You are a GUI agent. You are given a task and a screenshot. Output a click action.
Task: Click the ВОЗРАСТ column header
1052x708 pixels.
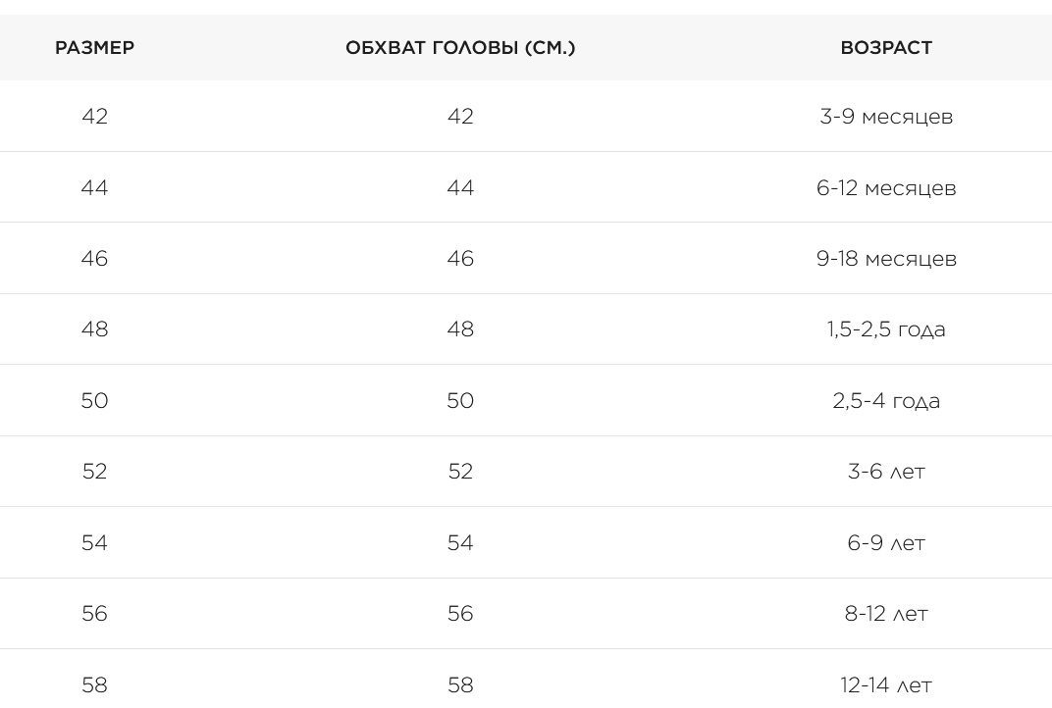pos(886,47)
